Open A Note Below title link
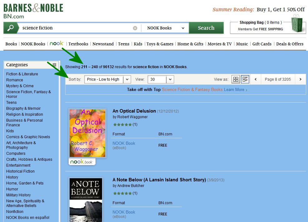The image size is (308, 222). pos(159,180)
